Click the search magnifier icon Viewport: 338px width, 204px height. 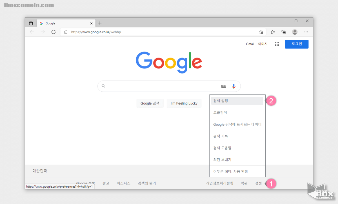103,86
